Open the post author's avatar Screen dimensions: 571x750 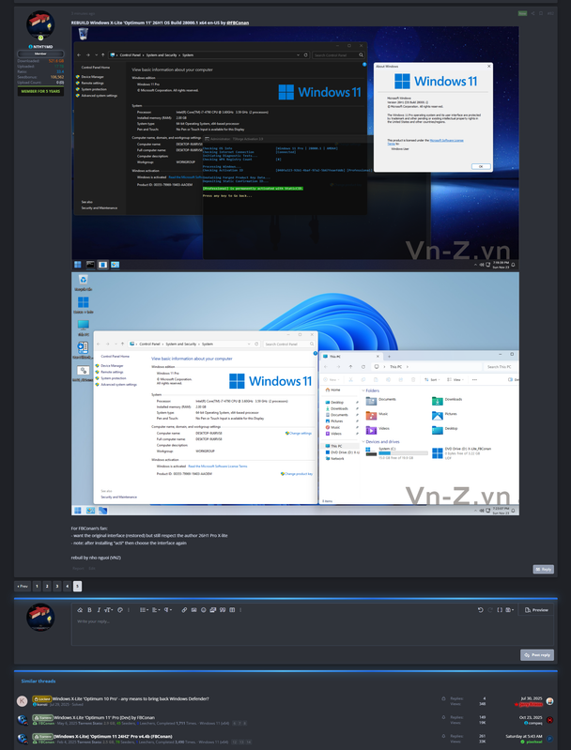(40, 24)
